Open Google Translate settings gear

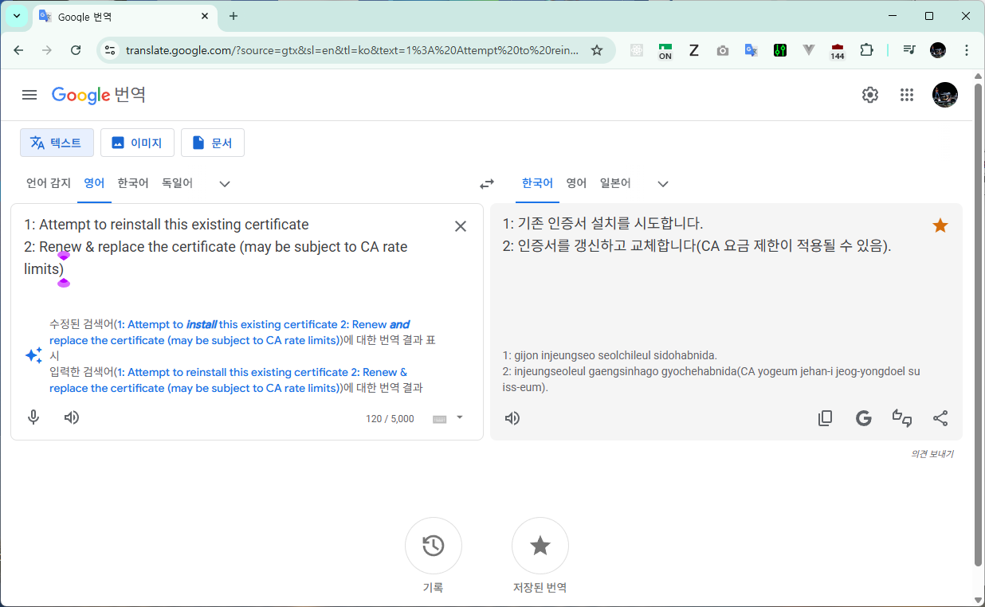pos(870,95)
